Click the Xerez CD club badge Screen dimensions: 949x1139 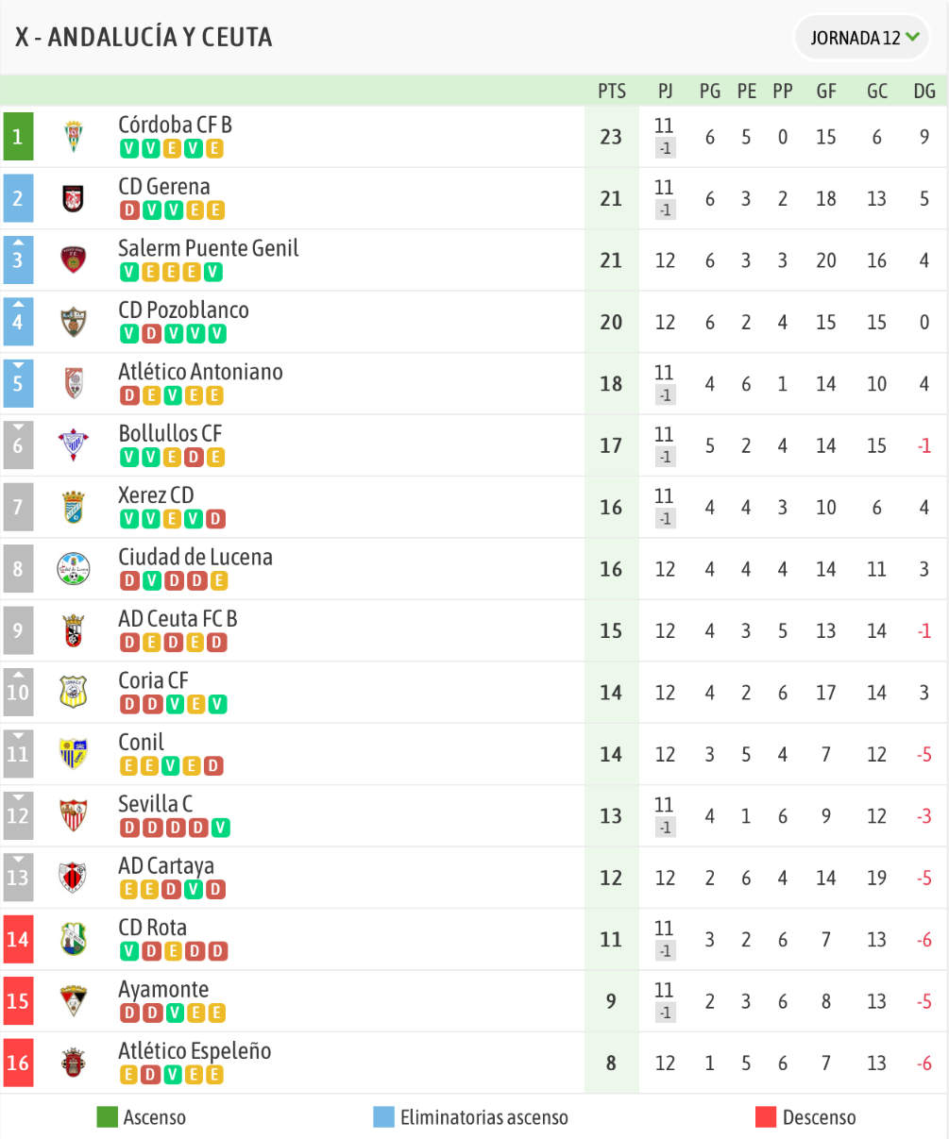(74, 507)
